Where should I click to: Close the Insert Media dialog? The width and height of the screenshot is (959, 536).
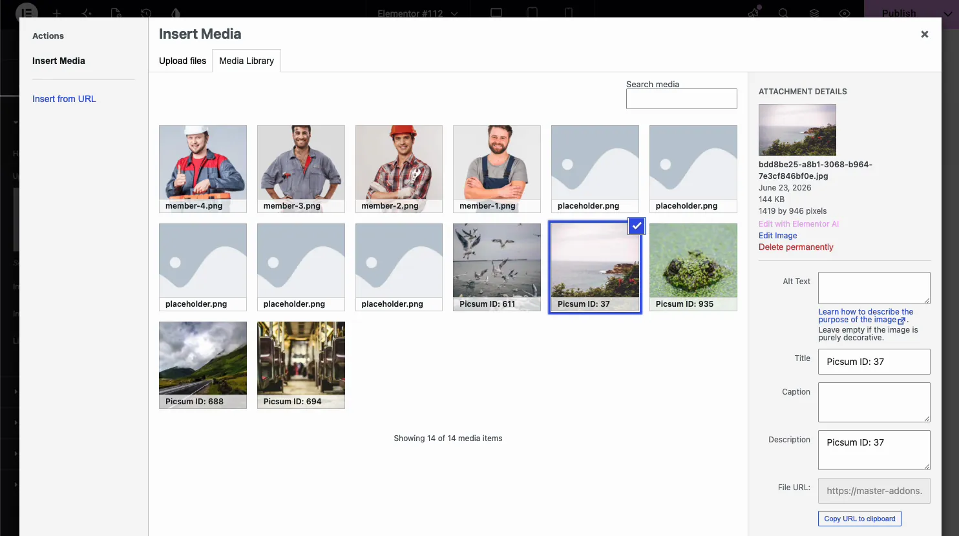924,34
